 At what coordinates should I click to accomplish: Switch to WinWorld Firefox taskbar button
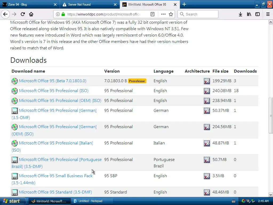[x=50, y=201]
